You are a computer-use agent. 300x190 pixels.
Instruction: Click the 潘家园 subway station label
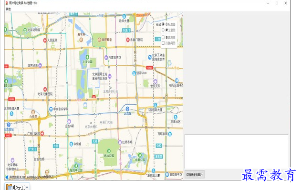pos(159,157)
